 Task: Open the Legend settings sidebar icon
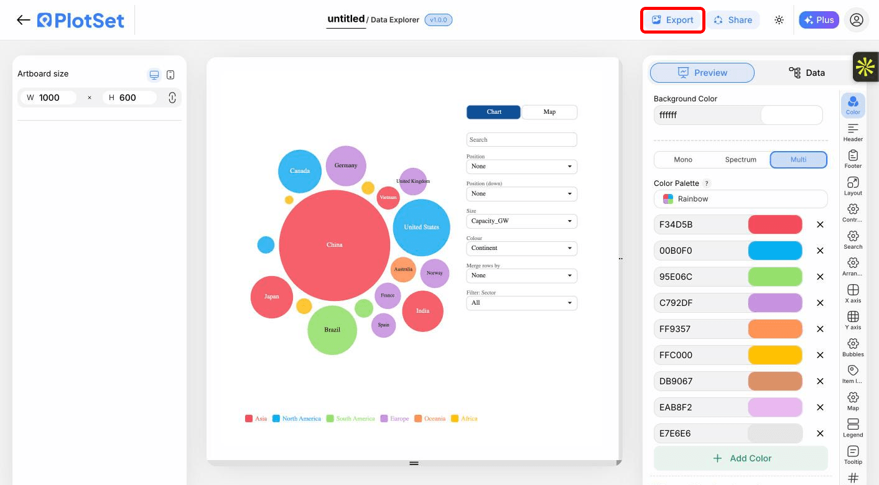pos(853,428)
